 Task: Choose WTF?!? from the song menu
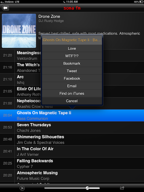coord(72,56)
